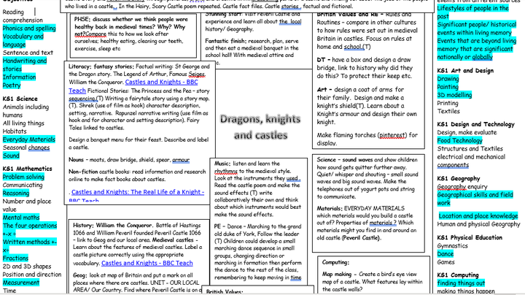Click the 'PE – Dance' paragraph heading
Screen dimensions: 525x295
click(x=230, y=226)
